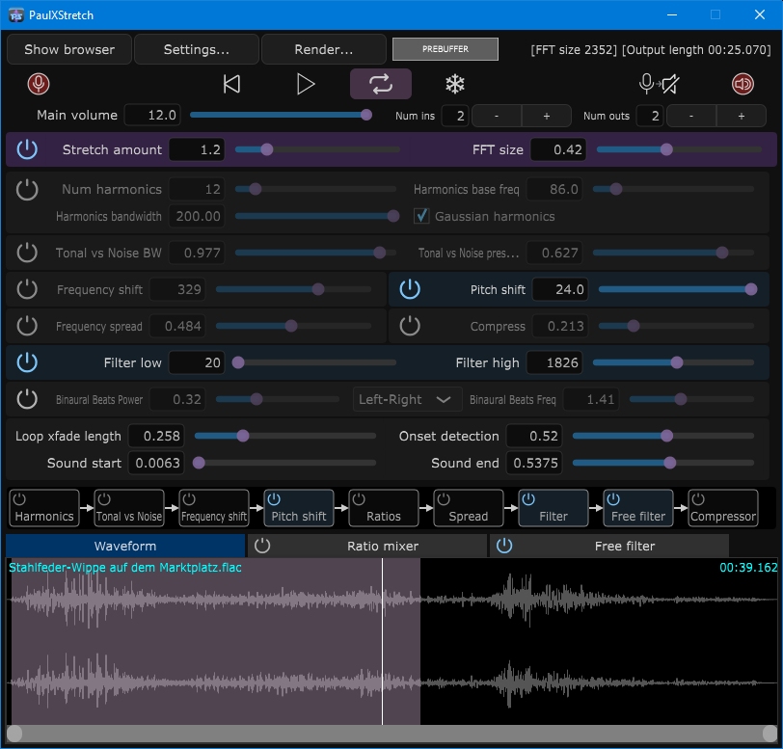The height and width of the screenshot is (749, 783).
Task: Select the return-to-start playback icon
Action: coord(231,84)
